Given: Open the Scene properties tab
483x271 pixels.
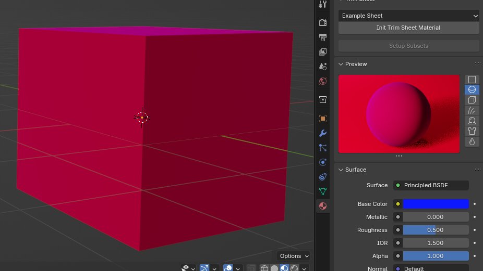Looking at the screenshot, I should [322, 67].
